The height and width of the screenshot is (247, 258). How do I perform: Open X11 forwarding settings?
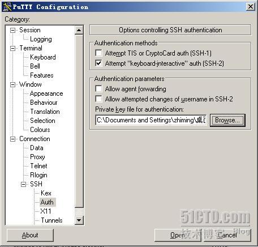pos(46,211)
